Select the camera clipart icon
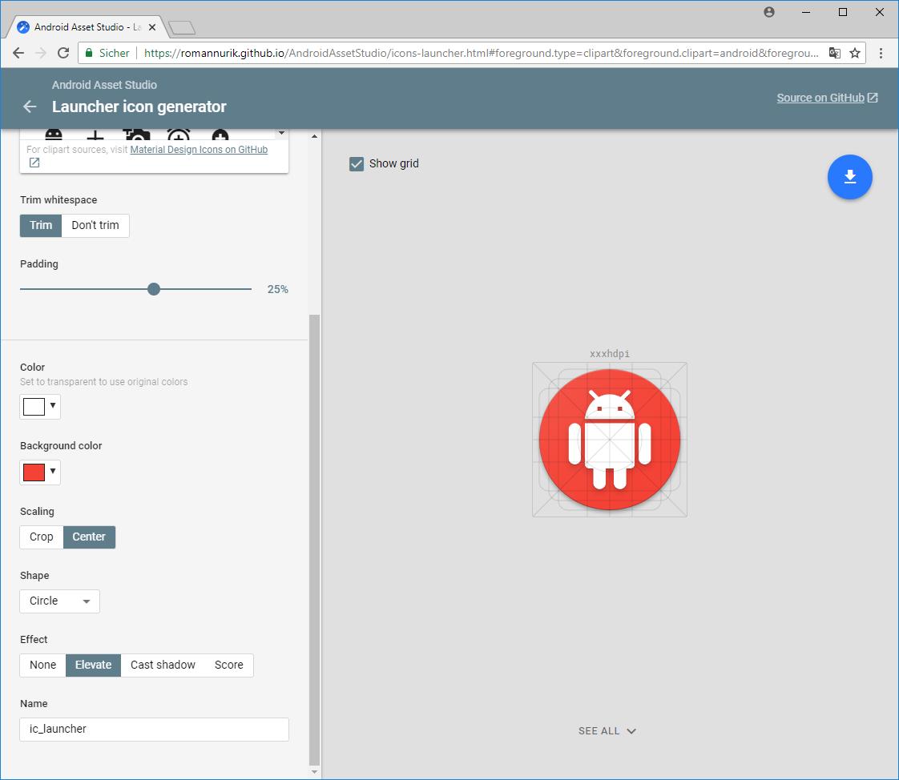 click(x=137, y=135)
